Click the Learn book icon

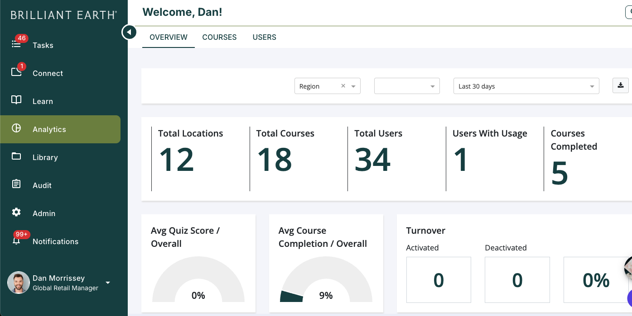pyautogui.click(x=16, y=100)
